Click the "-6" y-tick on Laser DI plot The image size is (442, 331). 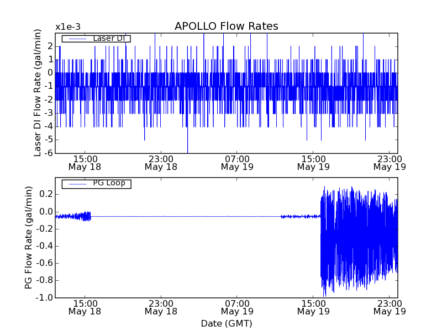[49, 153]
